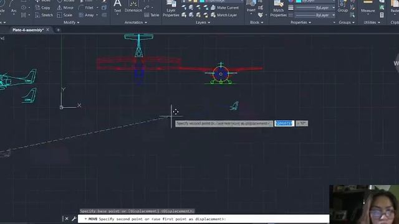Click the MOVE command line input
The image size is (399, 224).
203,218
